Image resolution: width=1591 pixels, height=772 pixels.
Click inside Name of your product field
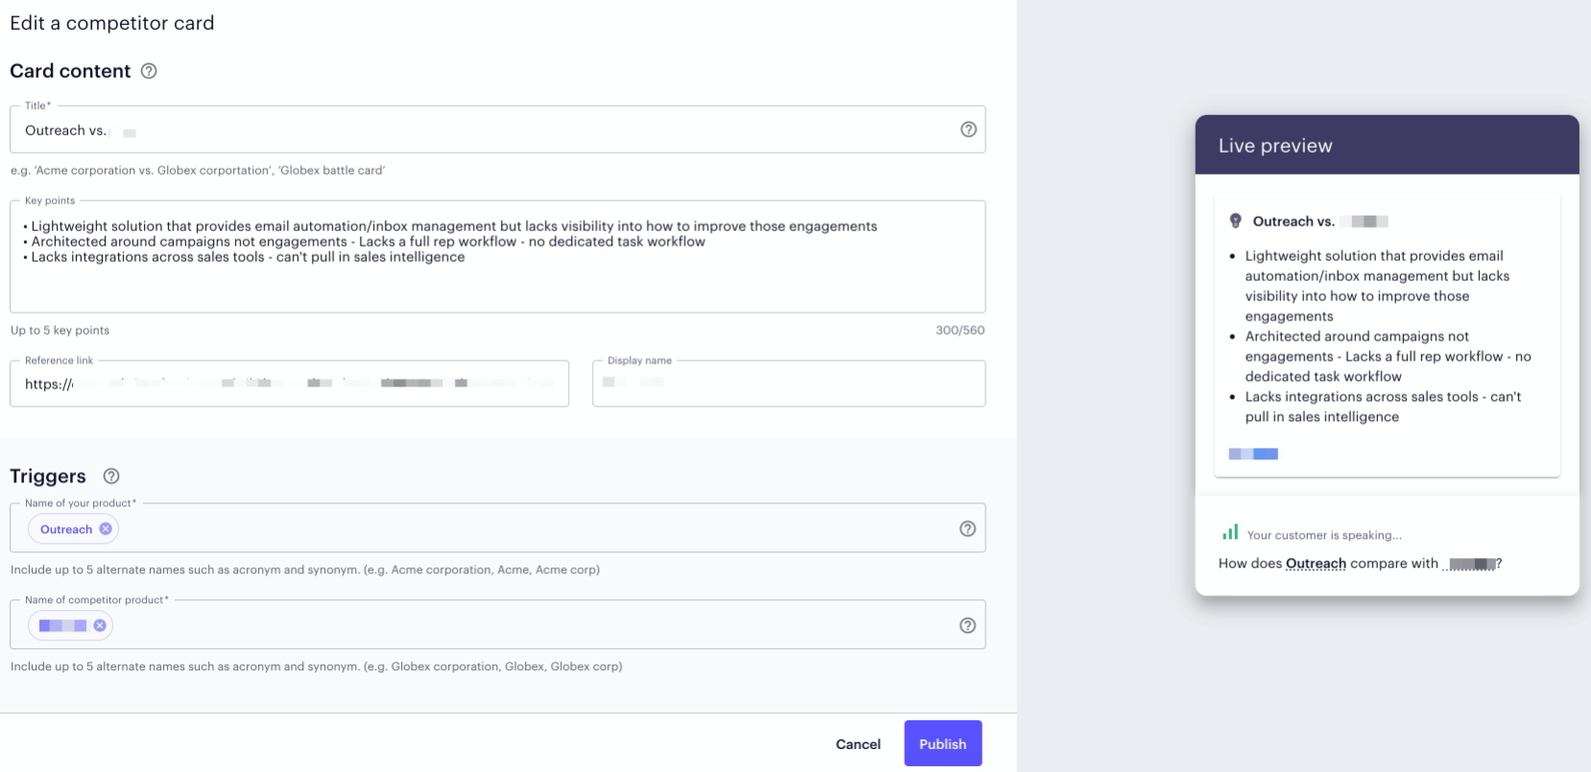click(497, 528)
